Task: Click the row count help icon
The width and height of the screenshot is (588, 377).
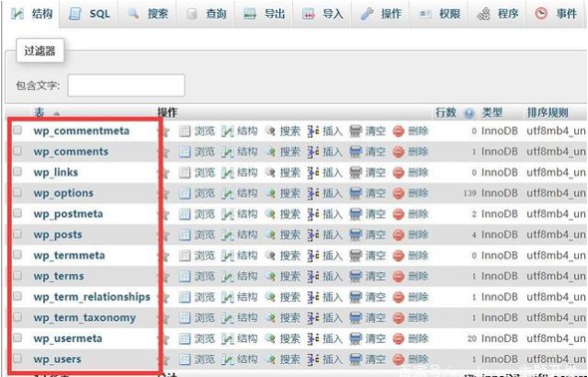Action: tap(468, 113)
